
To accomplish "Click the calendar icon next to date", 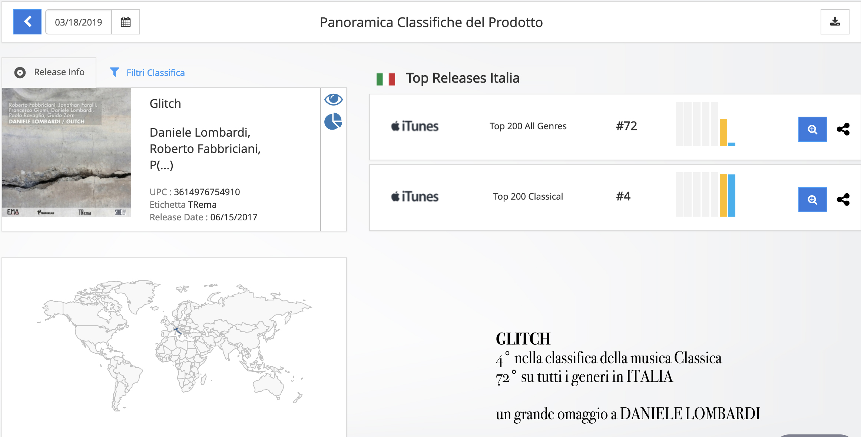I will (x=125, y=22).
